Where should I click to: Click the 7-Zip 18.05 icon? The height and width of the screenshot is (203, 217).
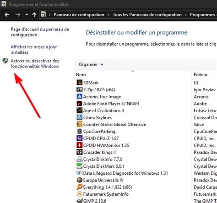(79, 89)
